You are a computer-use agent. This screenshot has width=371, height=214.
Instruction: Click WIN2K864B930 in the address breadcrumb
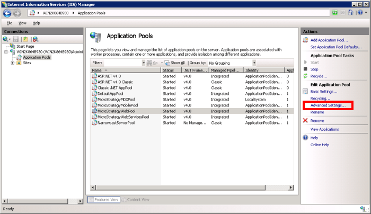tap(55, 13)
